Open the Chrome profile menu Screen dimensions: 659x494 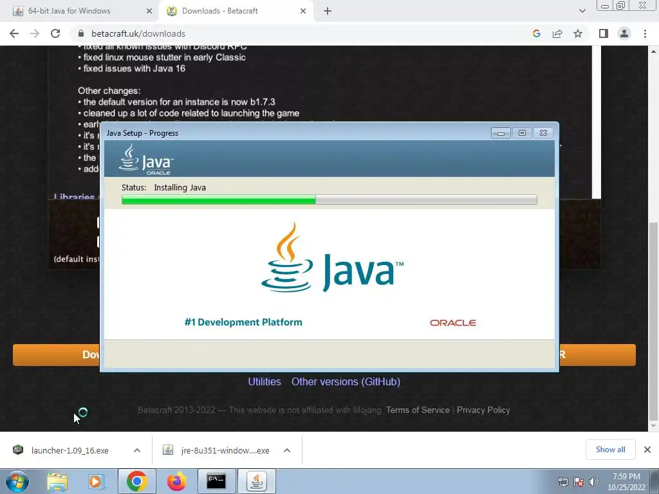pyautogui.click(x=624, y=33)
